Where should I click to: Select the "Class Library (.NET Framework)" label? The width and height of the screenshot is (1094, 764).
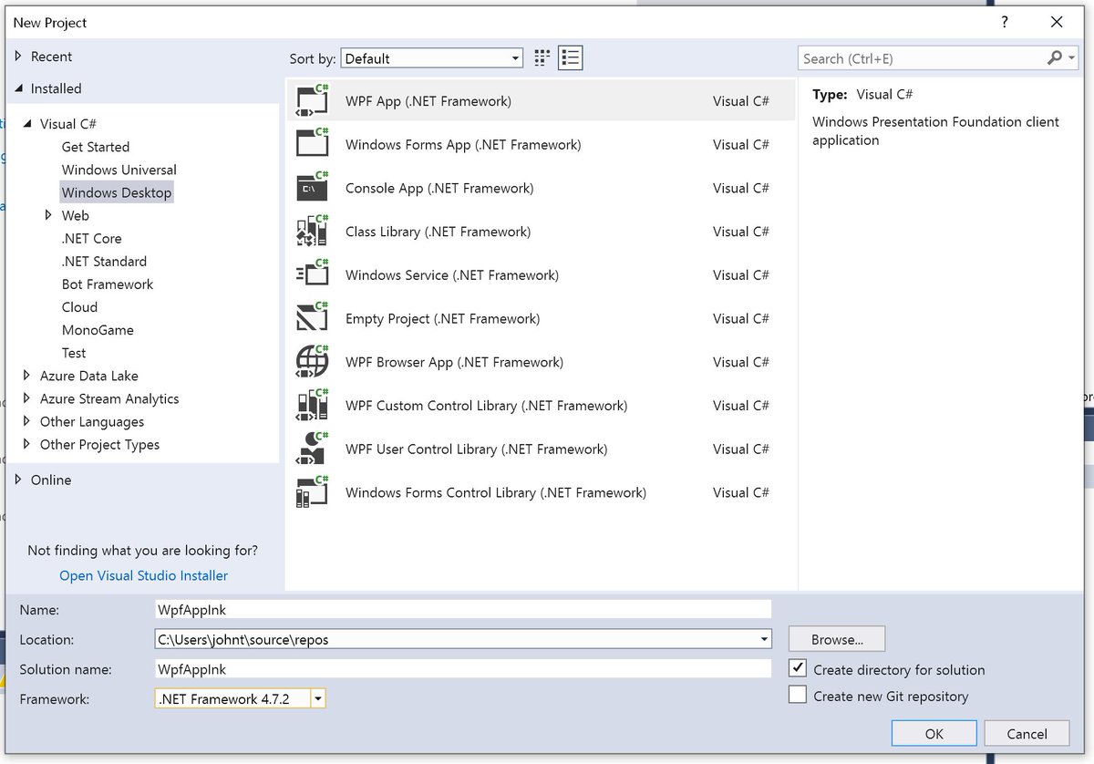tap(438, 232)
